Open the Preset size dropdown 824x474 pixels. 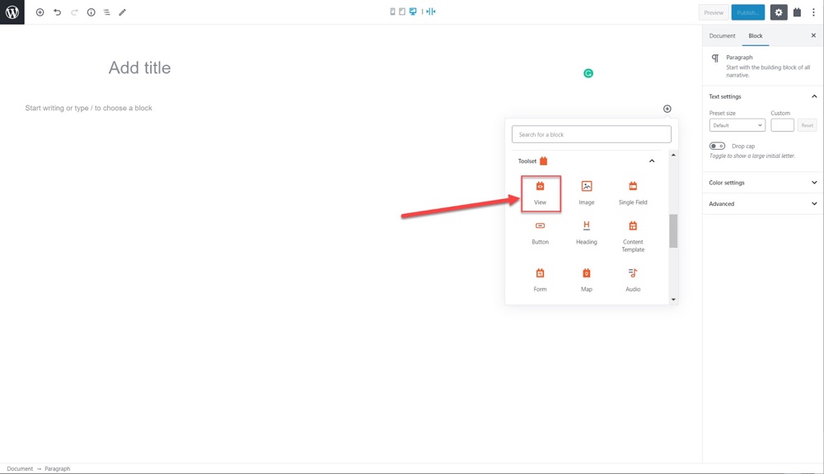(737, 125)
